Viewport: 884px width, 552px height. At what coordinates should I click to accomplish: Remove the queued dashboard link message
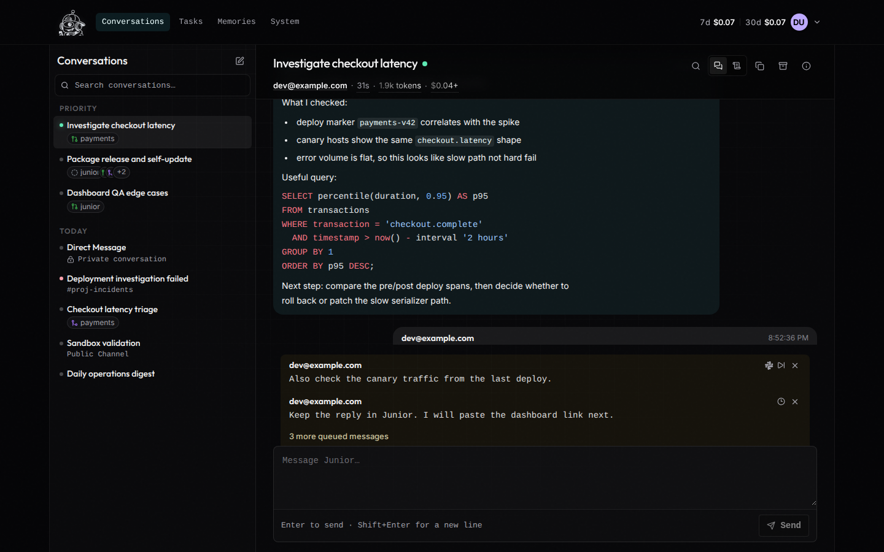coord(795,402)
